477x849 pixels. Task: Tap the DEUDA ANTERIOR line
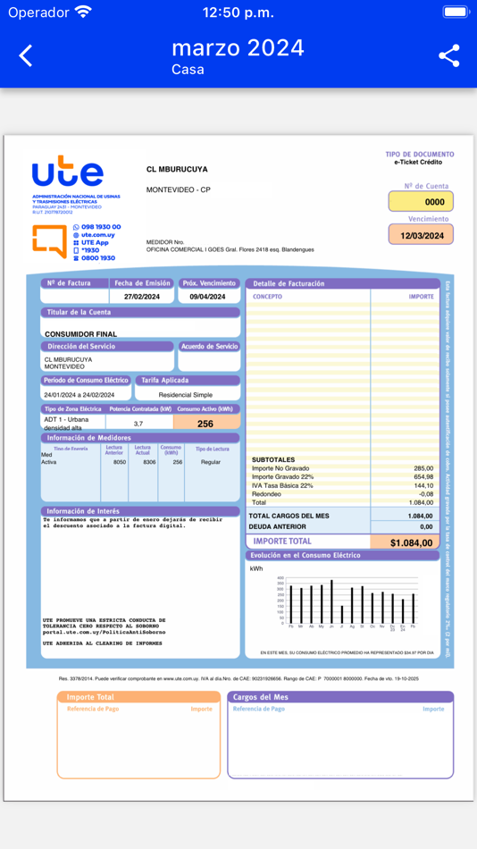(x=342, y=527)
